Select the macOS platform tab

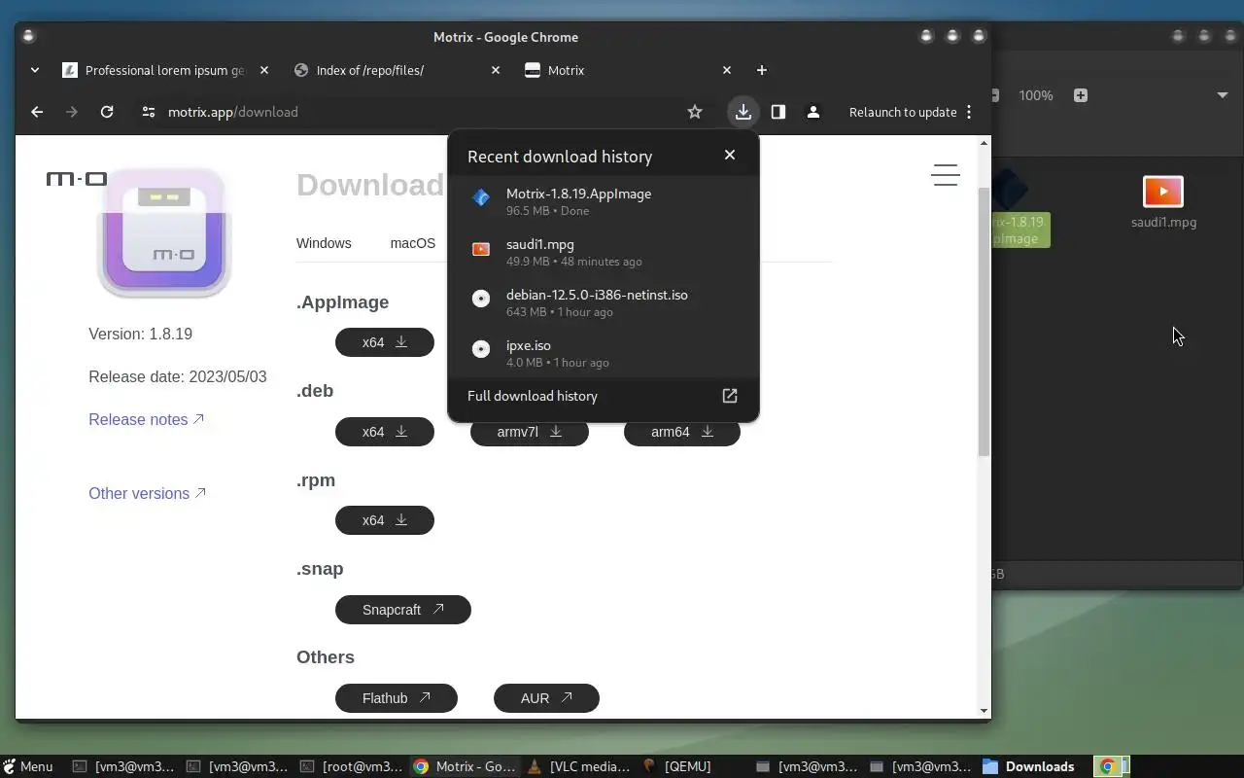click(413, 243)
